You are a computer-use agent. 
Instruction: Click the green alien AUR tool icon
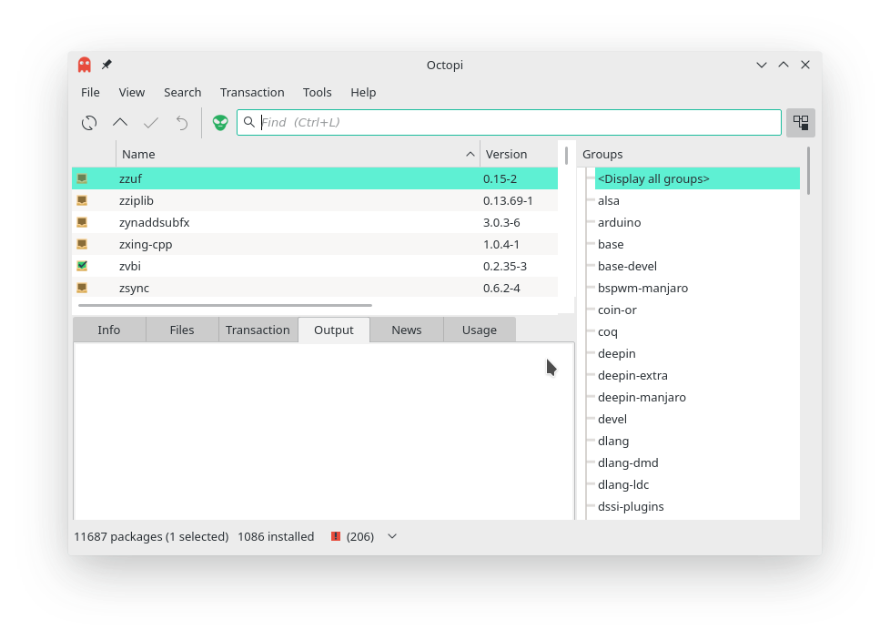(x=220, y=123)
